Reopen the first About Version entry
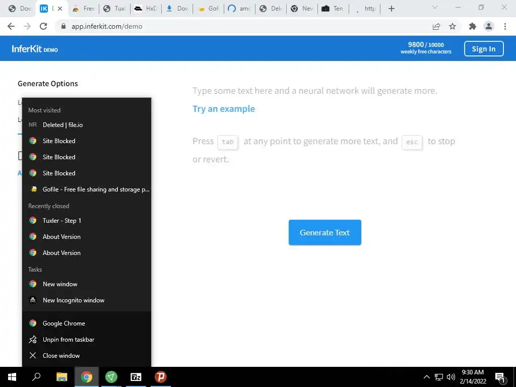This screenshot has width=516, height=387. (x=87, y=237)
